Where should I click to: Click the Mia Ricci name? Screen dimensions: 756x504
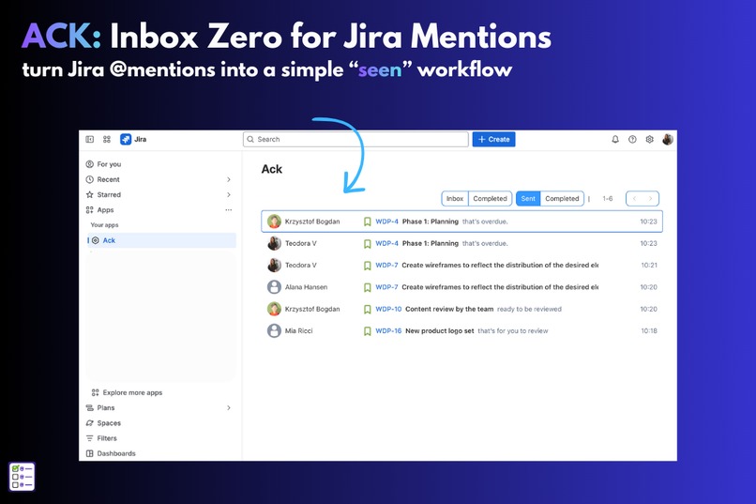pos(299,331)
